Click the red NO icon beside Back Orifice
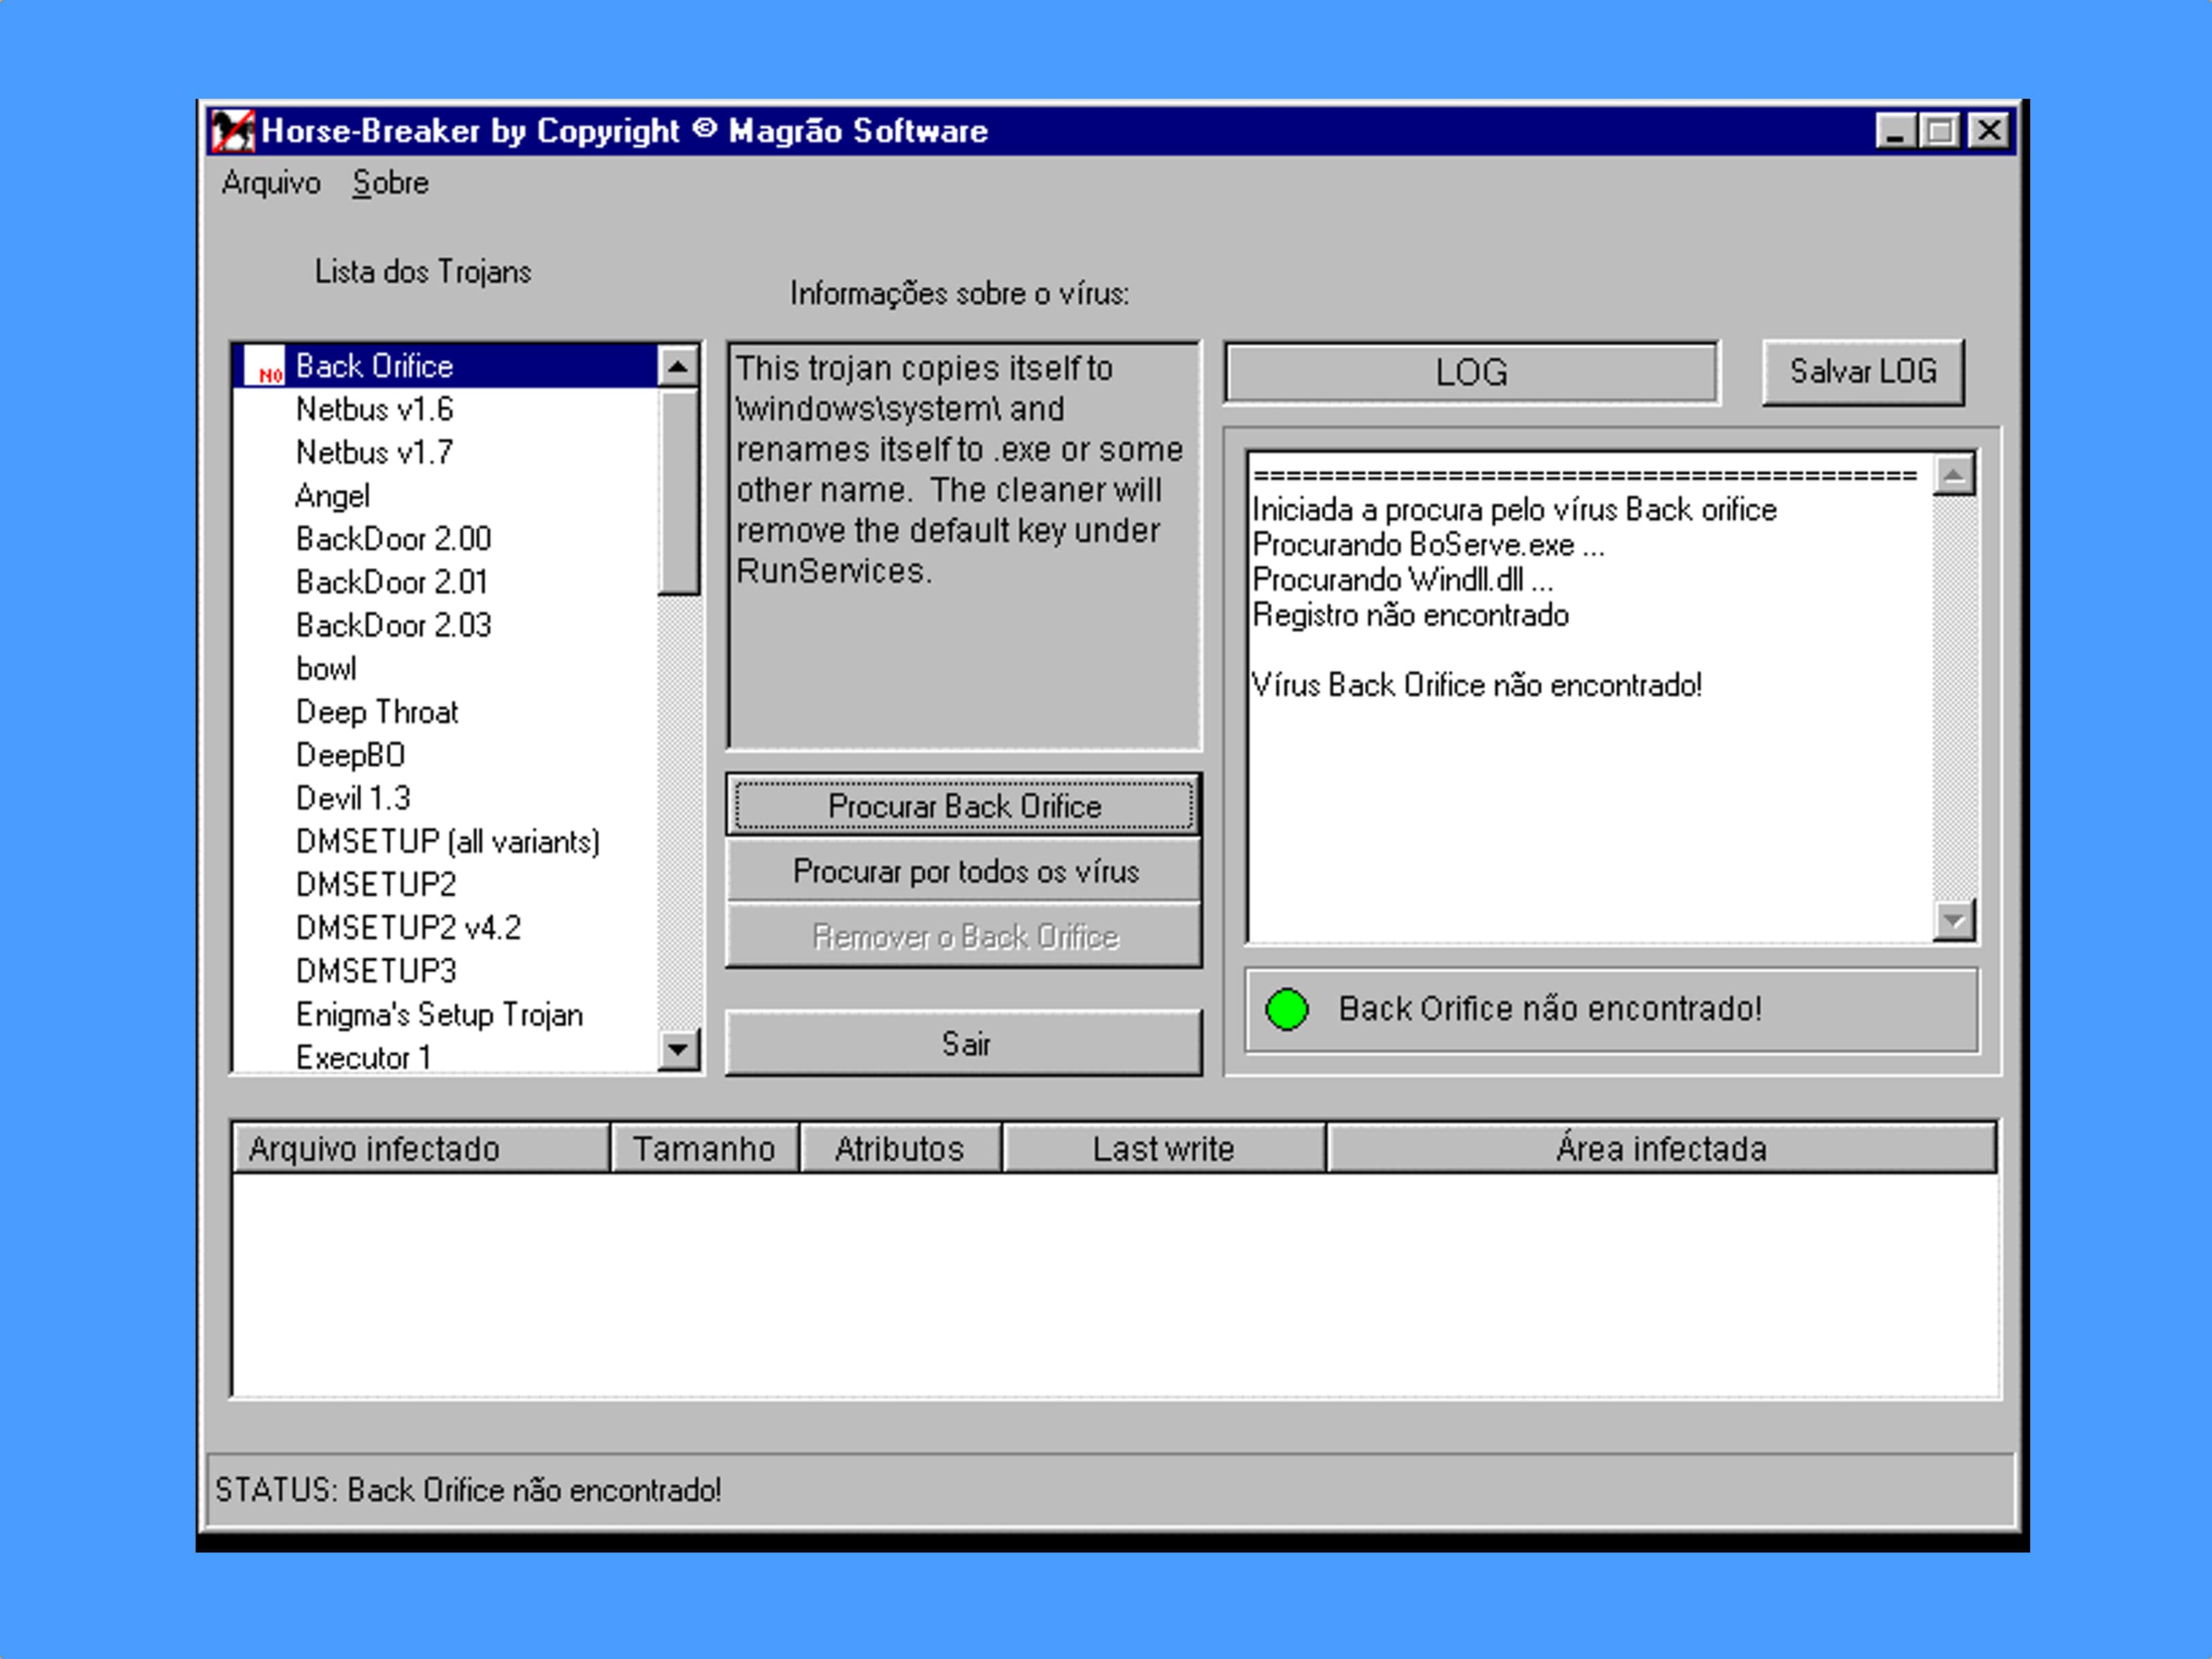 (x=266, y=367)
